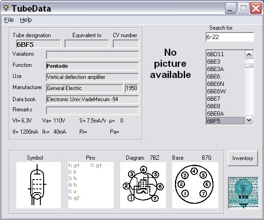Click the pentode symbol image
264x220 pixels.
39,185
